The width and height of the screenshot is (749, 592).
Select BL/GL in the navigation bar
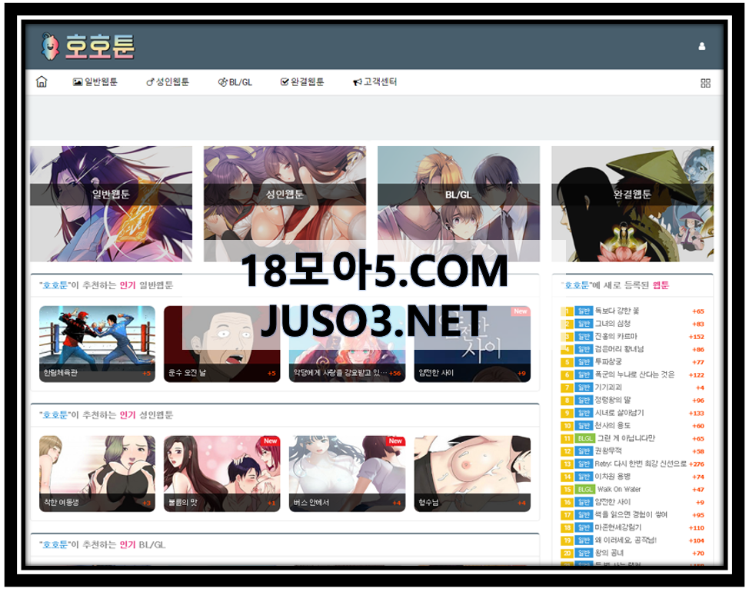tap(235, 82)
